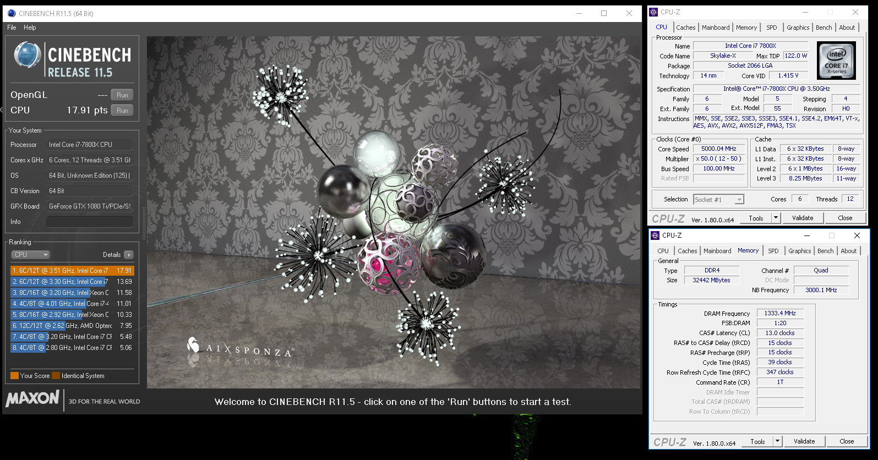The height and width of the screenshot is (460, 878).
Task: Click the Core VID value 1.415 V
Action: click(x=788, y=76)
